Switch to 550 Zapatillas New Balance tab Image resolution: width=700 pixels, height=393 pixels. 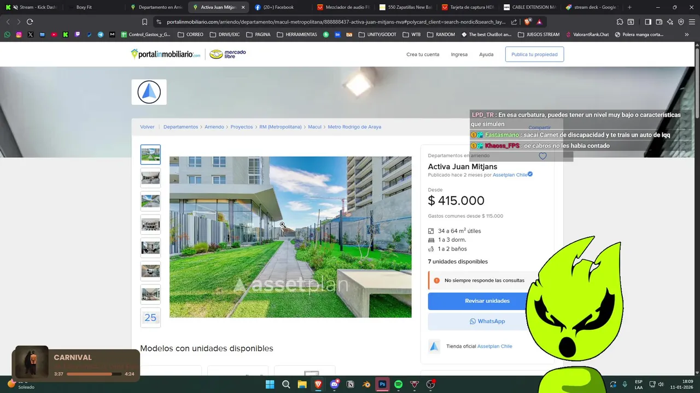coord(407,7)
